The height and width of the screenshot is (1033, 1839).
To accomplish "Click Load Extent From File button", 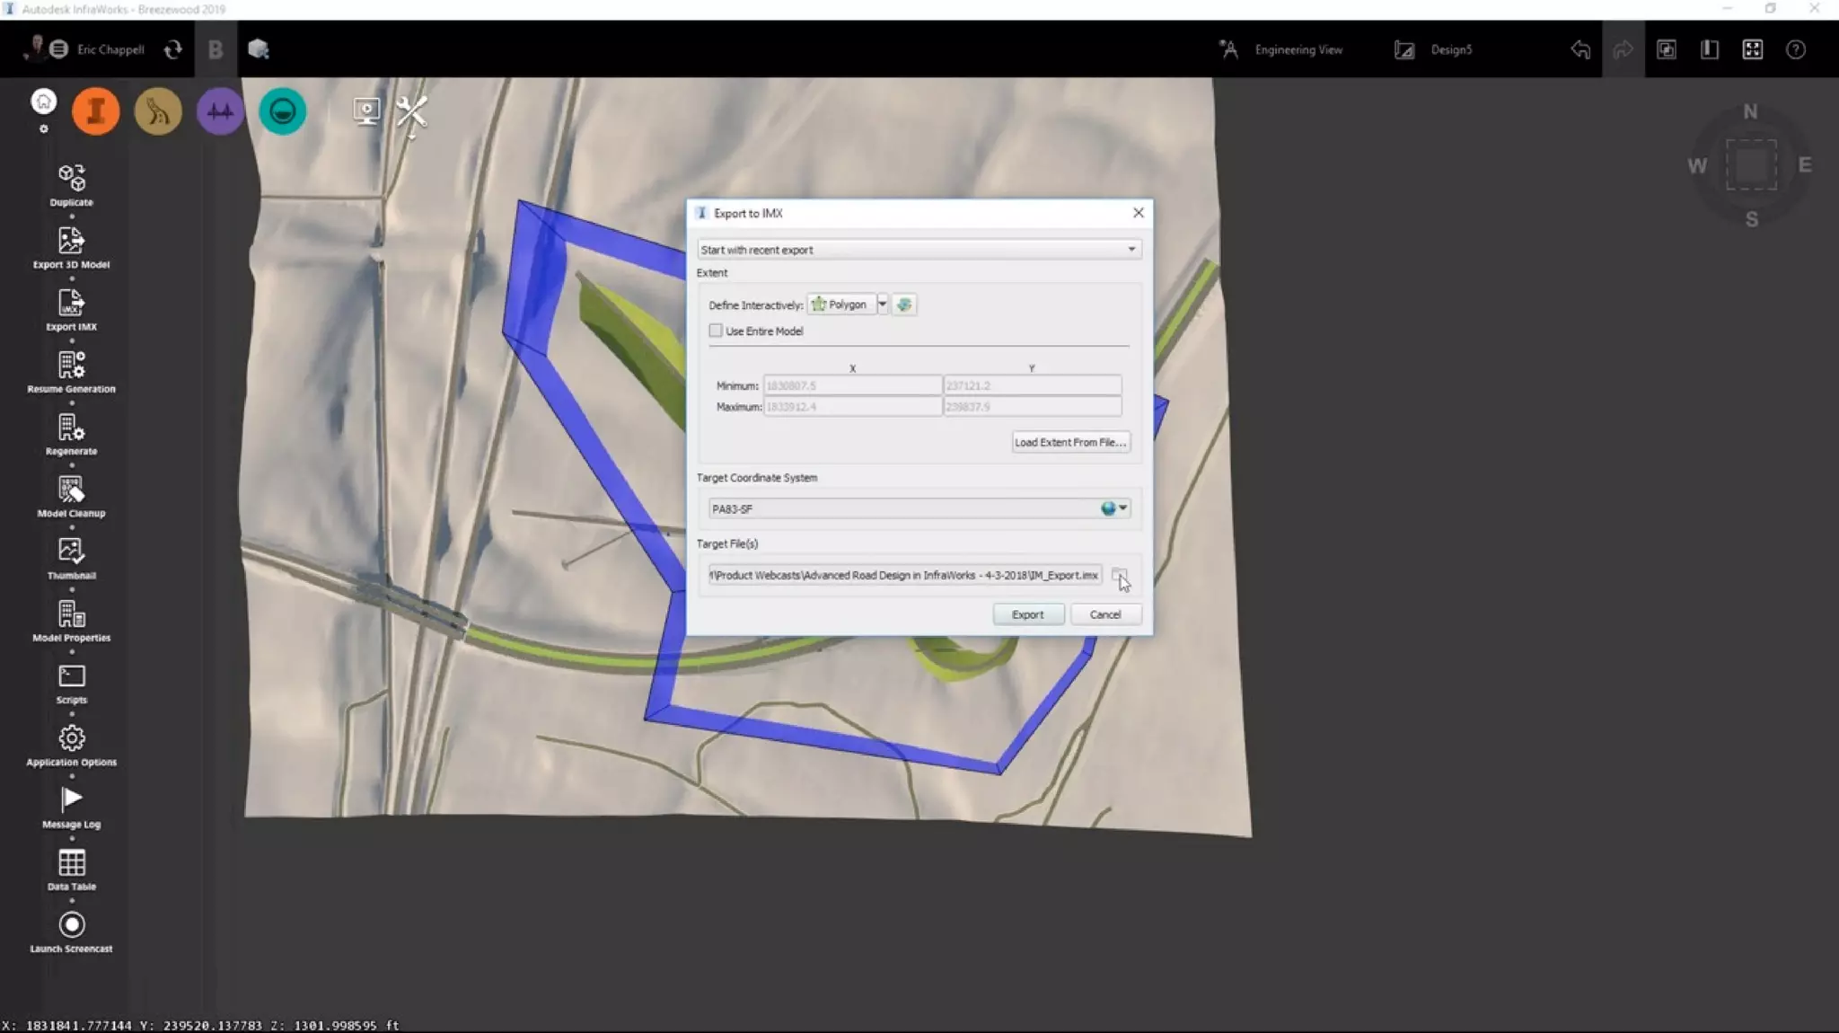I will (x=1069, y=442).
